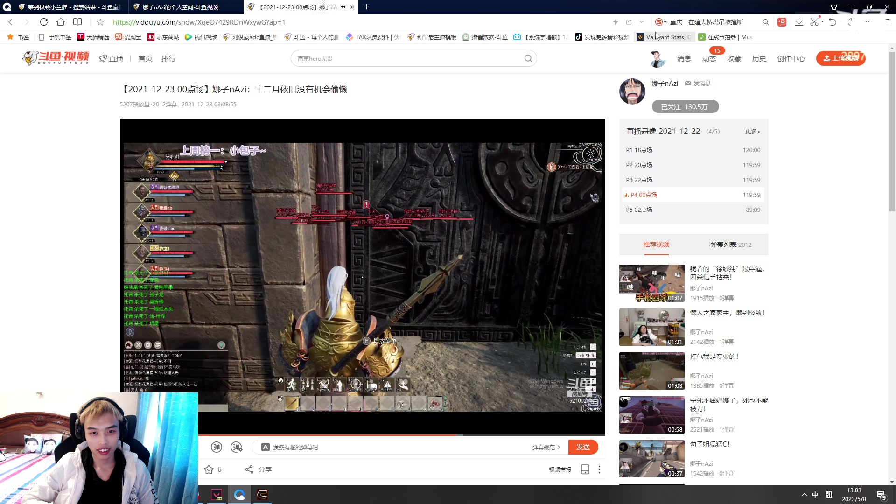Type in the danmaku input field
Screen dimensions: 896x504
click(397, 447)
